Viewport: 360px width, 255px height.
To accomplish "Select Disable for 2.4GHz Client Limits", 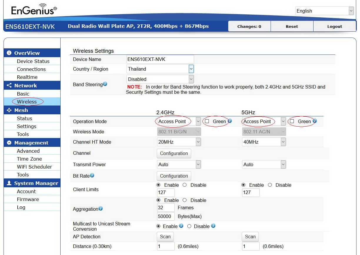I will point(185,185).
